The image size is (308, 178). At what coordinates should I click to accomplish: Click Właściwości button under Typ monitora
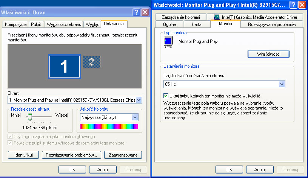(x=268, y=54)
